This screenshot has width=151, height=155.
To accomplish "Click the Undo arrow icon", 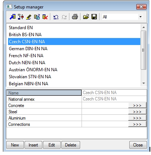I will coord(56,17).
